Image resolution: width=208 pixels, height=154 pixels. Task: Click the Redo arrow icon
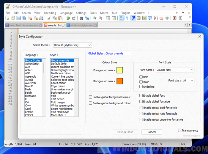[74, 18]
